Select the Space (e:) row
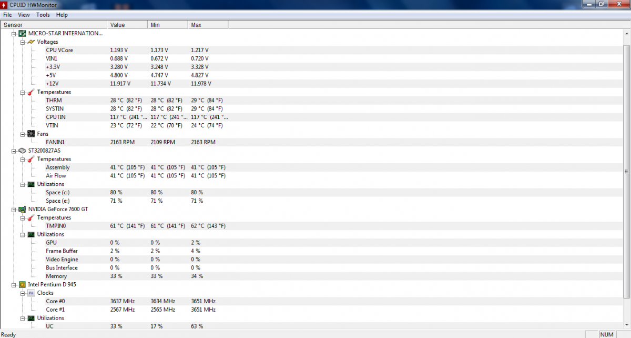The height and width of the screenshot is (338, 631). 311,201
